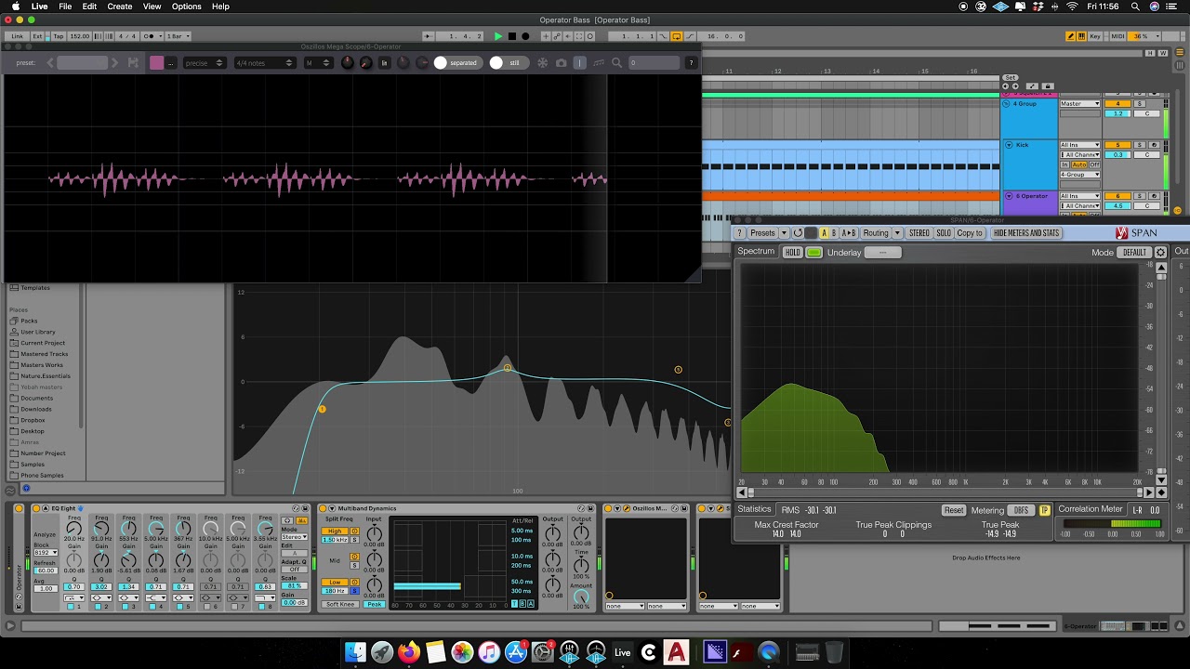
Task: Open the Create menu
Action: [120, 7]
